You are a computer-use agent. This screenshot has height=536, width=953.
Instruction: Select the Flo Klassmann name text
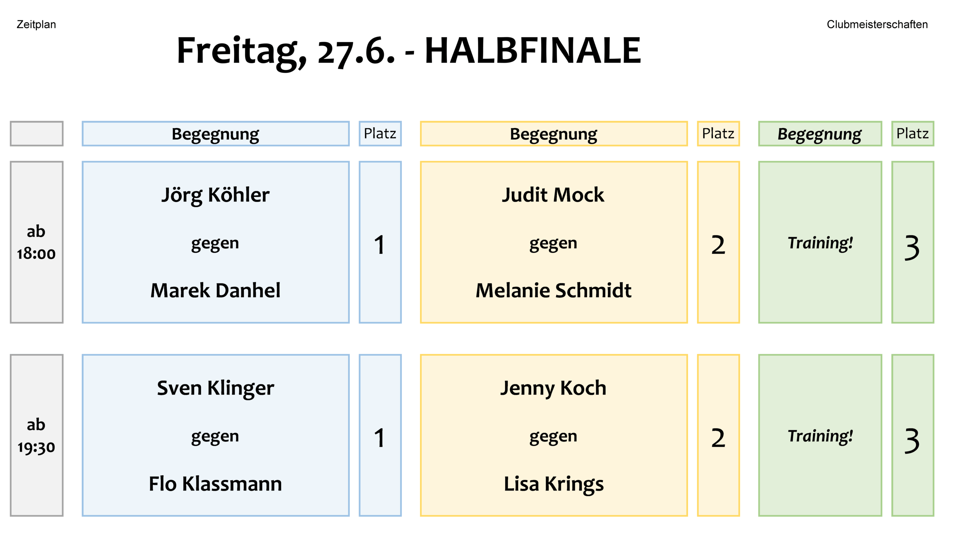[215, 484]
